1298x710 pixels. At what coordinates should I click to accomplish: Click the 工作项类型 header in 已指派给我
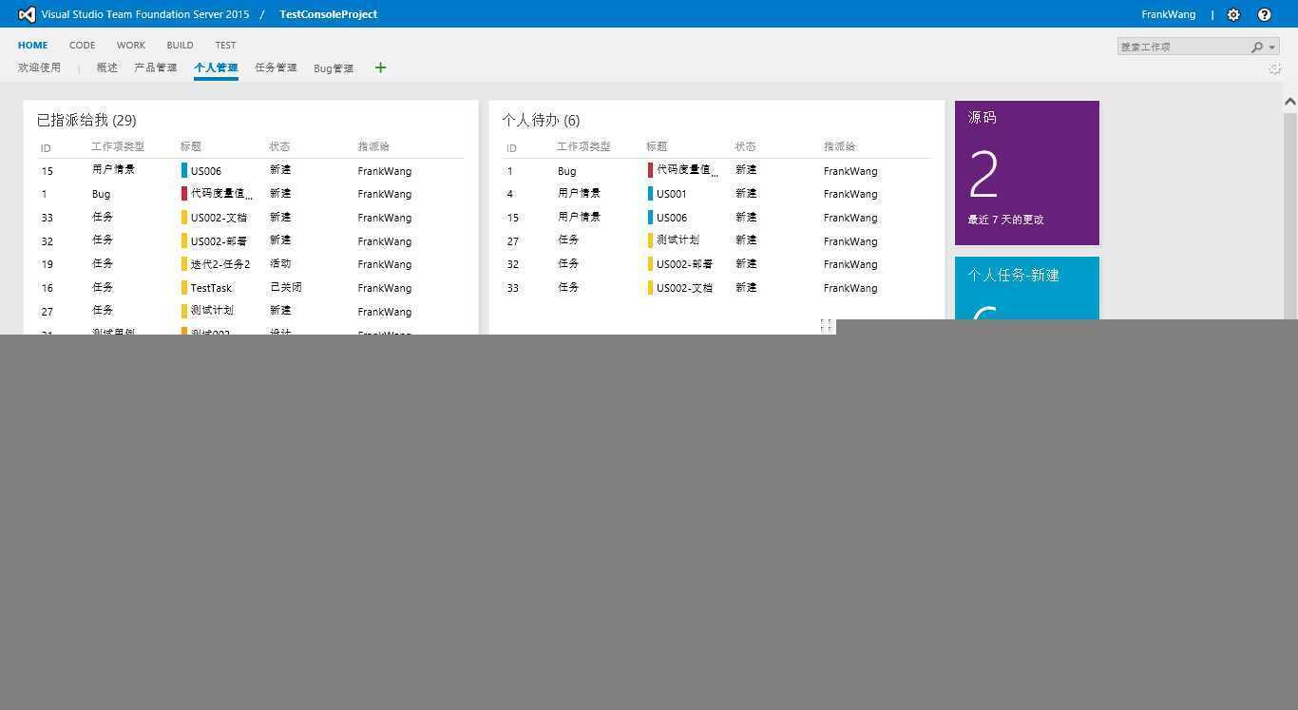(118, 146)
